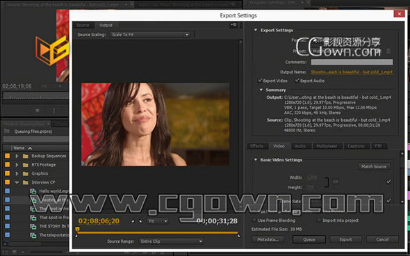Click the delete preset trash icon

coord(388,51)
